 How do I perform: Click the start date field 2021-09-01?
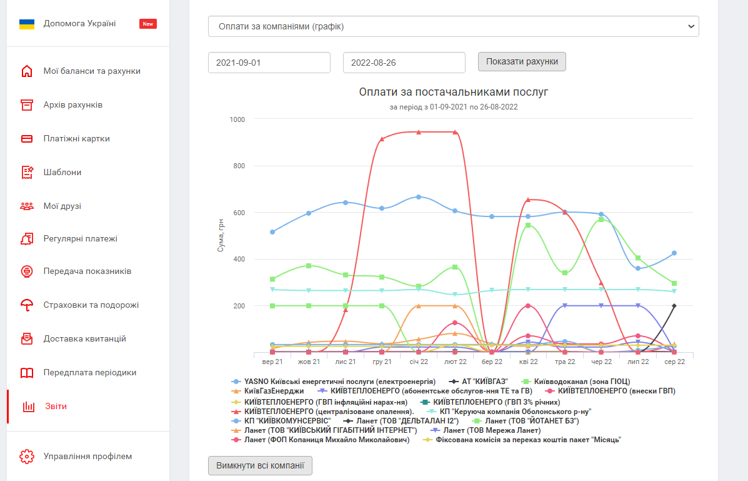(x=269, y=63)
